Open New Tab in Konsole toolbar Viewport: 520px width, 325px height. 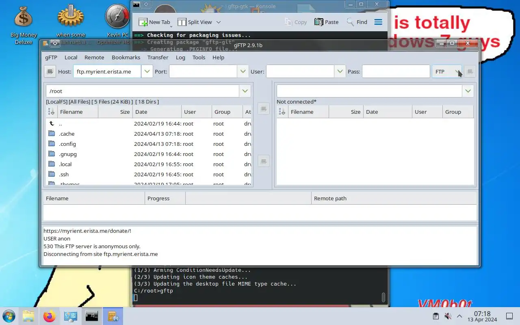click(155, 22)
